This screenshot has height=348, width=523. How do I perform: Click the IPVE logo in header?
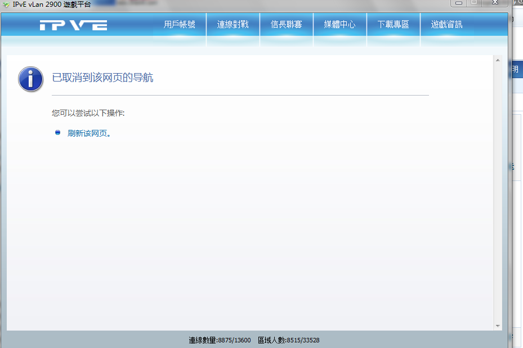[73, 25]
